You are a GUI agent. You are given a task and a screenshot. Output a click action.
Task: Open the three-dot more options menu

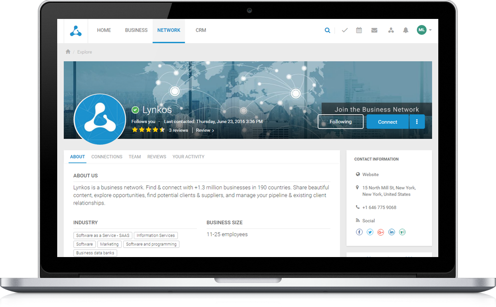[417, 122]
